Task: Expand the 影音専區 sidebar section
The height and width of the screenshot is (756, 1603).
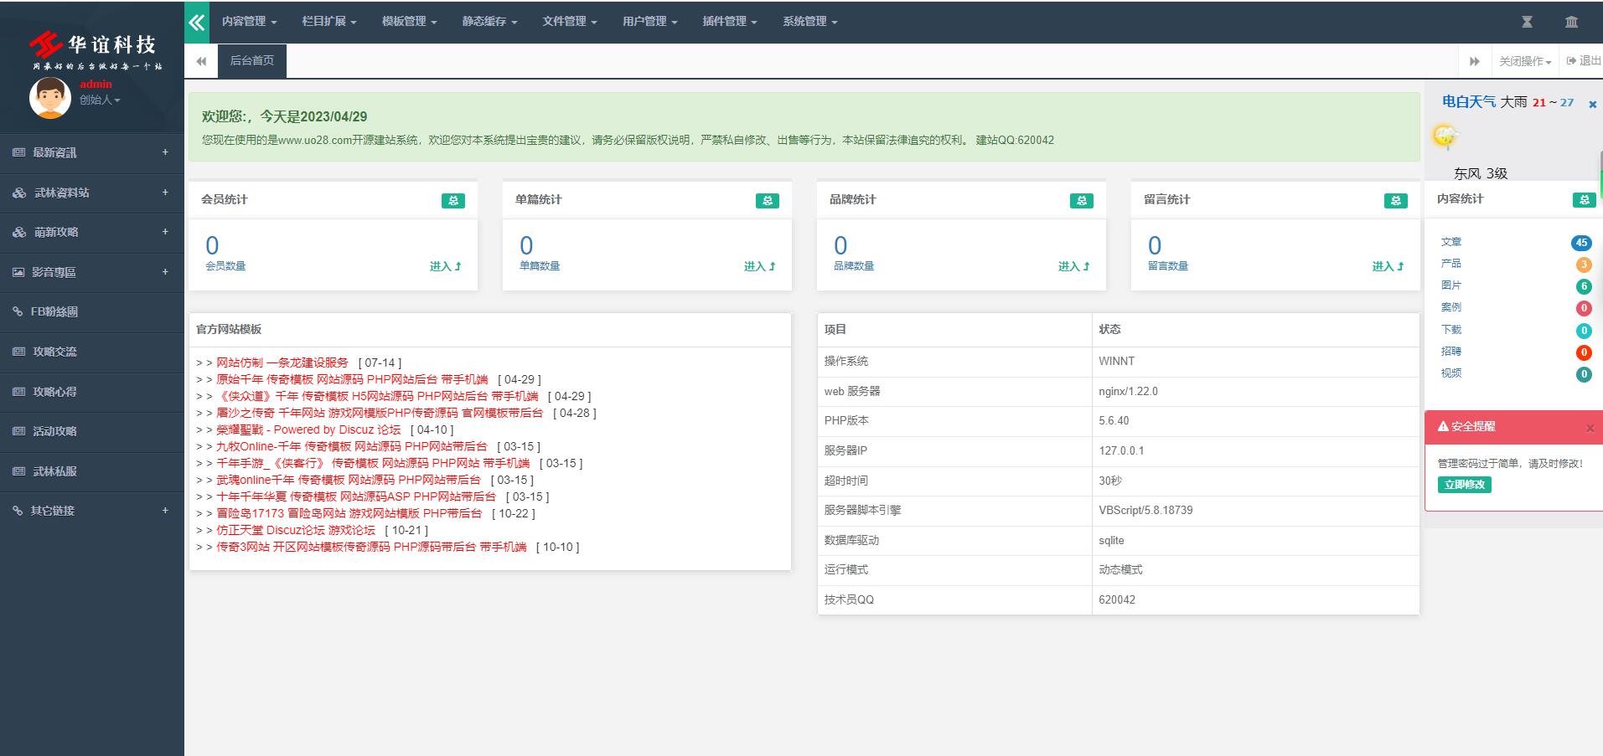Action: (92, 272)
